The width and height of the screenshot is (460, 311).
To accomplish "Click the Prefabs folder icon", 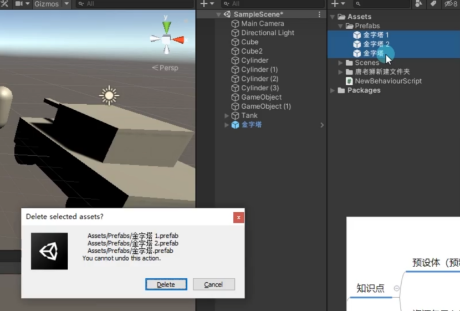I will click(x=349, y=26).
